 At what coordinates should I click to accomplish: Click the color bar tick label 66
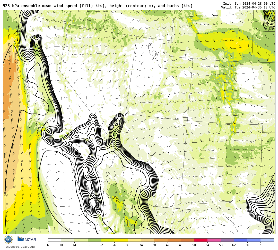point(247,245)
